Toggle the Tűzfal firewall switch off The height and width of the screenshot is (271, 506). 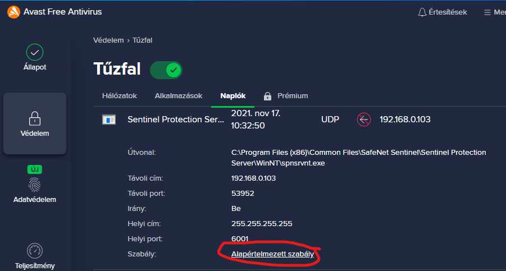(x=166, y=70)
